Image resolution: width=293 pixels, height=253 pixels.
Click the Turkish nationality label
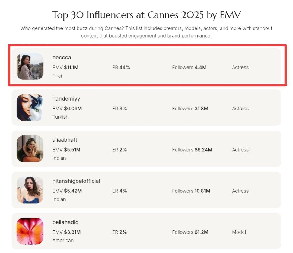pos(60,117)
